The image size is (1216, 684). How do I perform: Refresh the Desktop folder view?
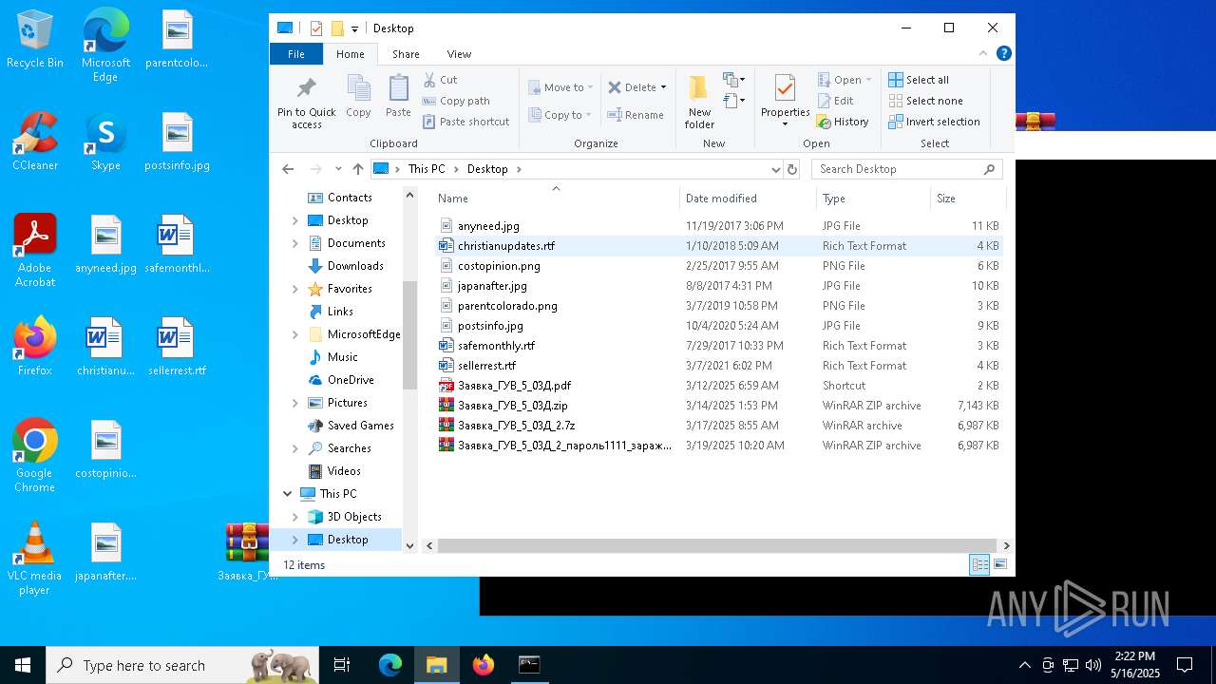point(792,169)
